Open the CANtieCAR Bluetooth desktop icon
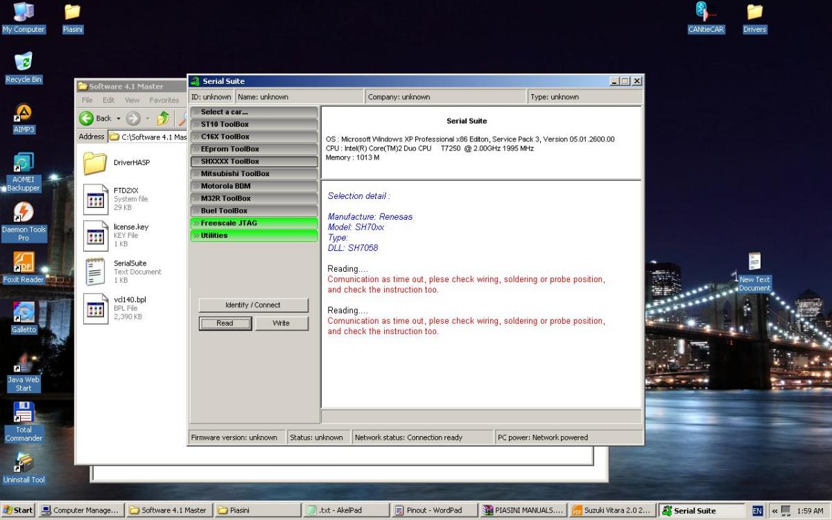Screen dimensions: 832x520 (706, 12)
